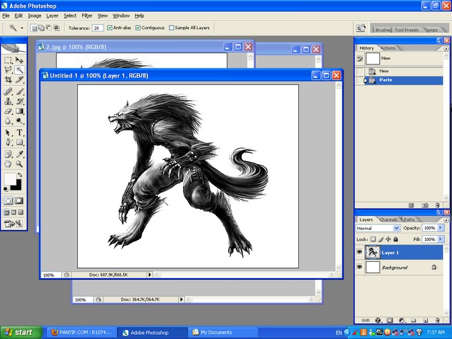Open the Tool Presets tab
Image resolution: width=452 pixels, height=339 pixels.
click(x=407, y=30)
